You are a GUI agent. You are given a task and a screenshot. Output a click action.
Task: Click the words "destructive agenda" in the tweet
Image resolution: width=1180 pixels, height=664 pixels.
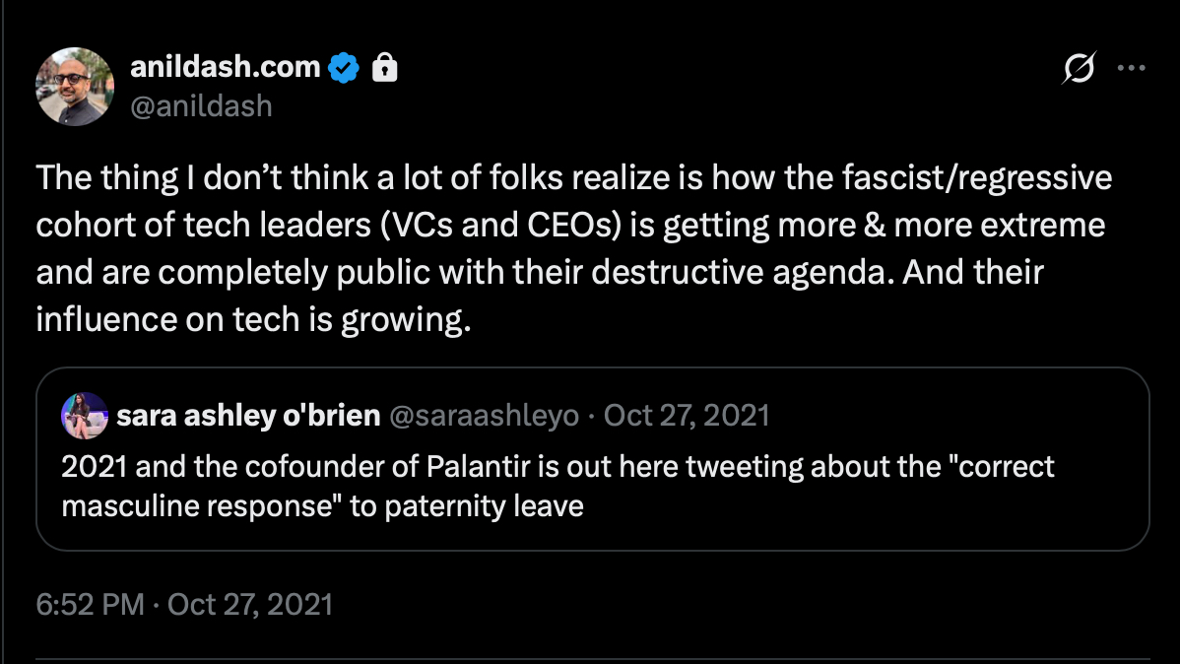(752, 273)
